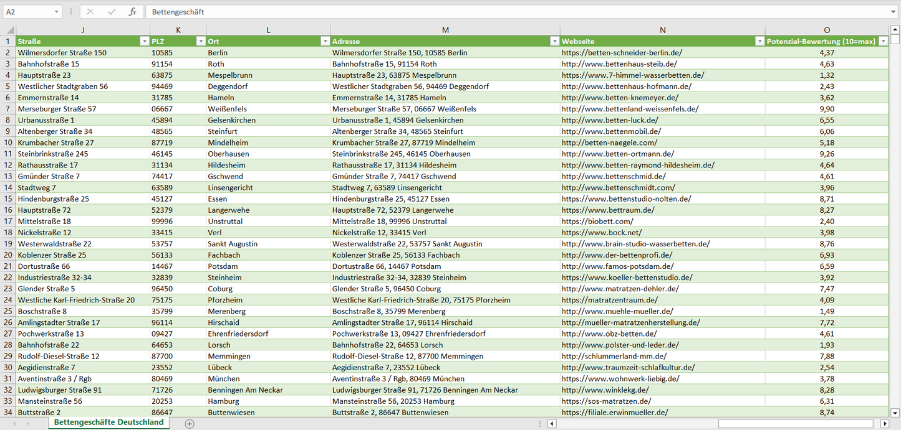Click the Insert Function fx icon

tap(132, 12)
